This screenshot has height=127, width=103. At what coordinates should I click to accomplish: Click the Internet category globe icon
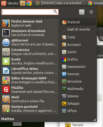pos(64,74)
